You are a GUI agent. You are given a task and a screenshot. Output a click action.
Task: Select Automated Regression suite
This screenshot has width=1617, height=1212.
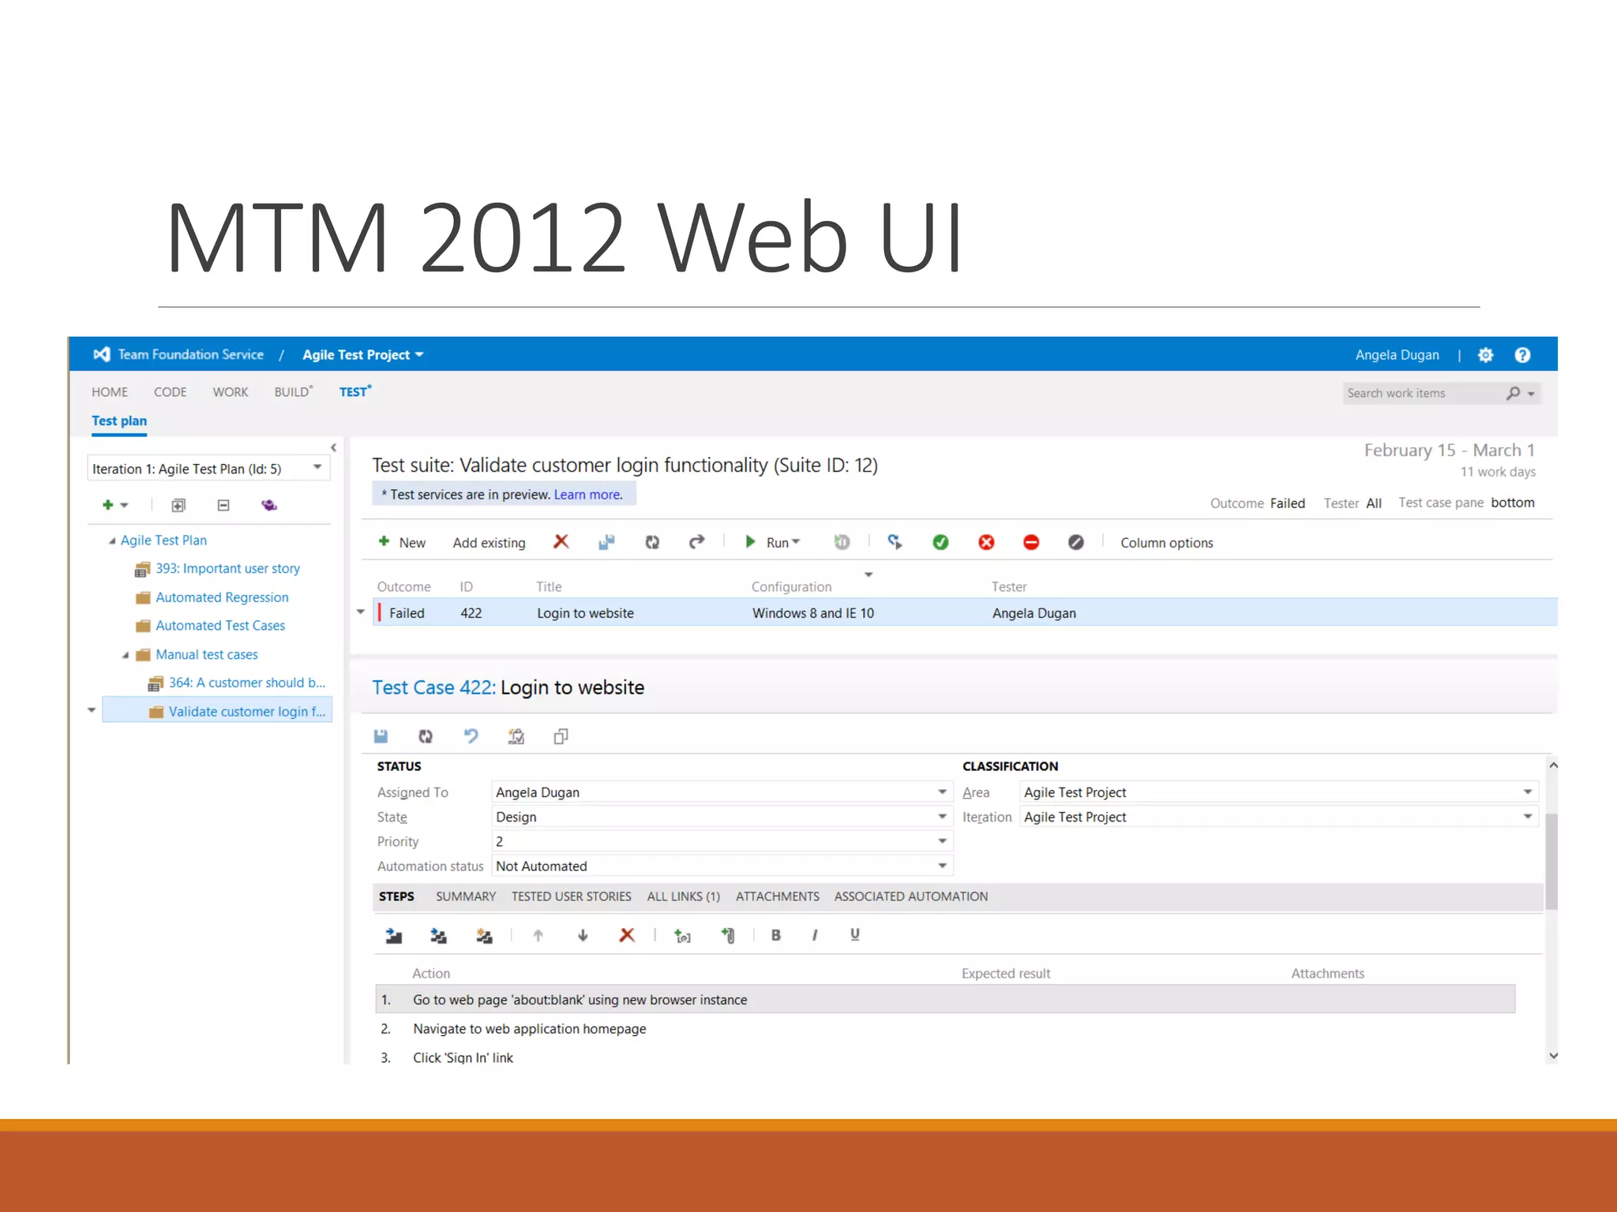click(x=222, y=597)
